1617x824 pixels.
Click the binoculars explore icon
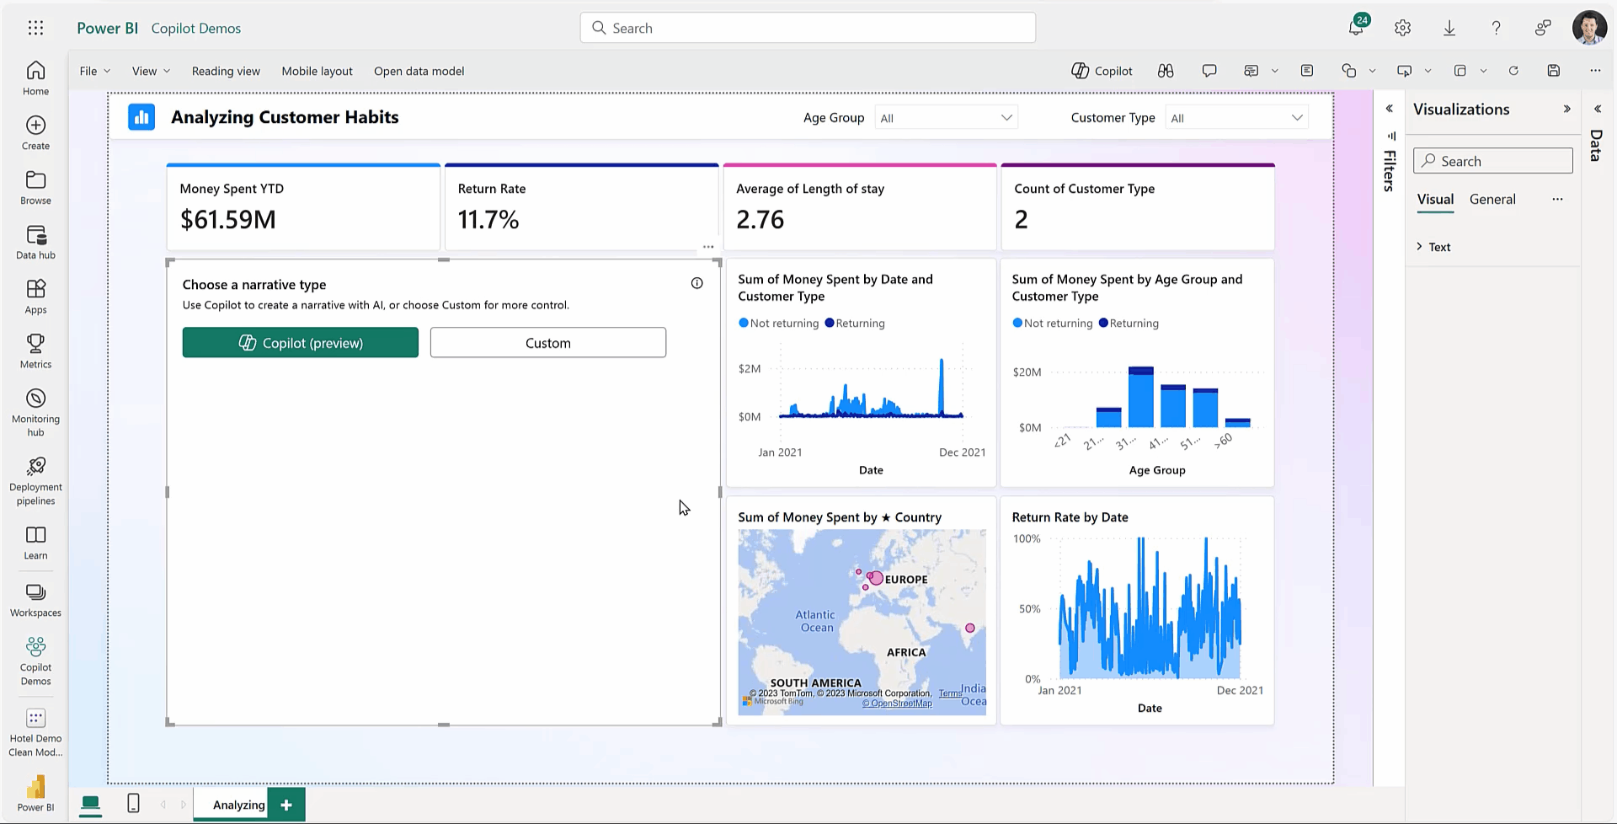point(1166,71)
